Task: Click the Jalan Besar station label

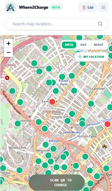Action: click(71, 132)
